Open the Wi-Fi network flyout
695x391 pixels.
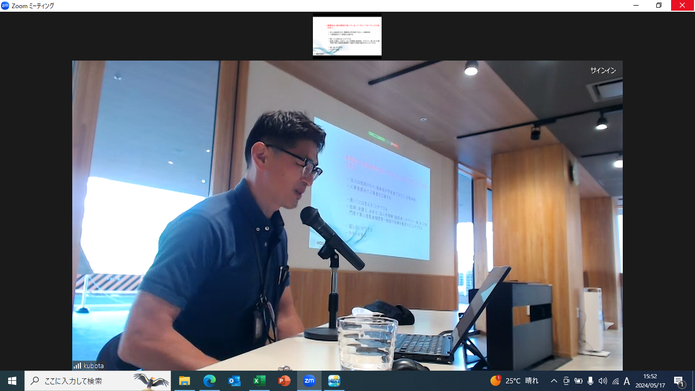pyautogui.click(x=615, y=381)
